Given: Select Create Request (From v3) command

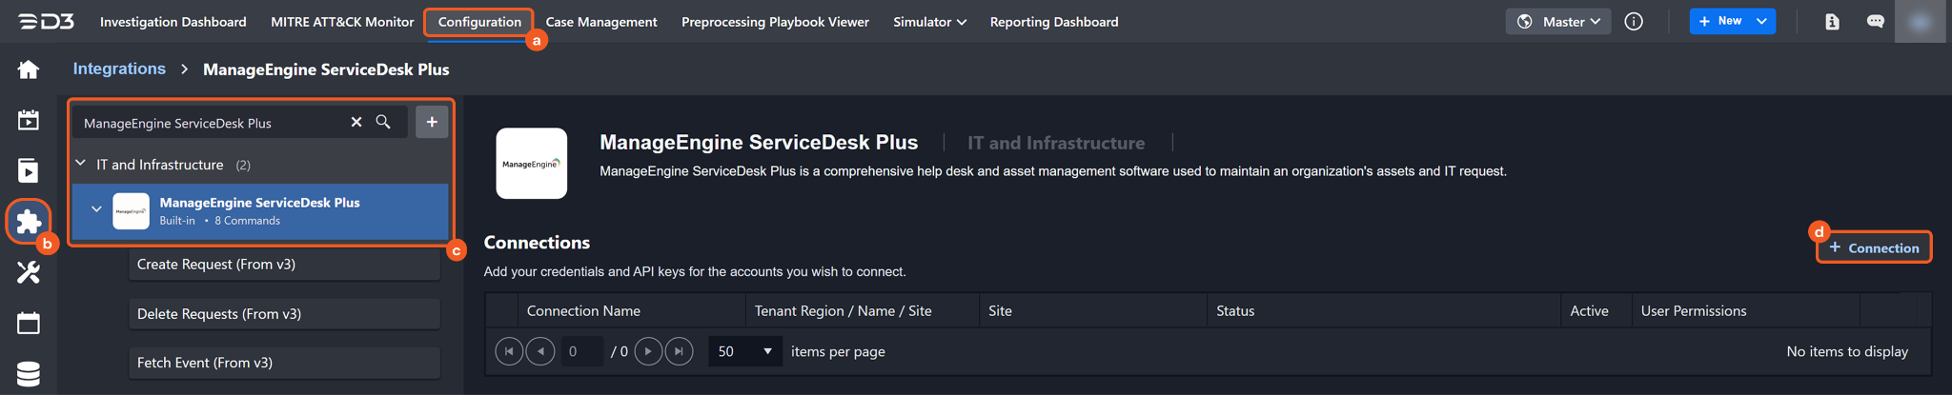Looking at the screenshot, I should click(x=284, y=264).
